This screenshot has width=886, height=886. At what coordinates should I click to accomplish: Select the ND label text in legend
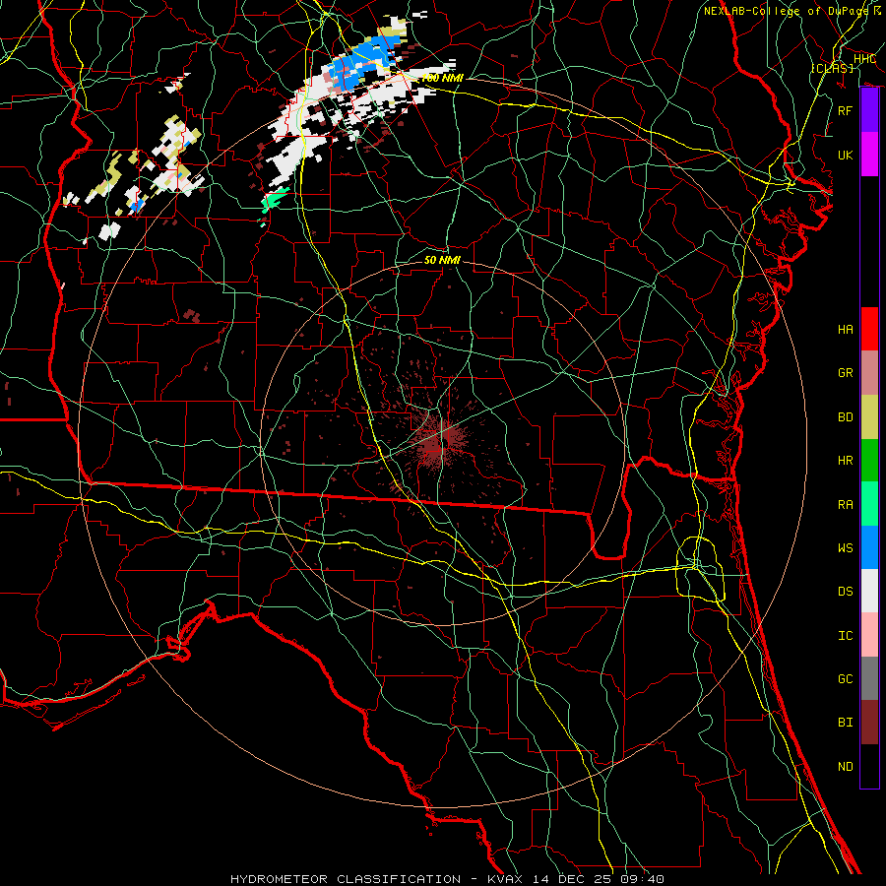(x=845, y=767)
